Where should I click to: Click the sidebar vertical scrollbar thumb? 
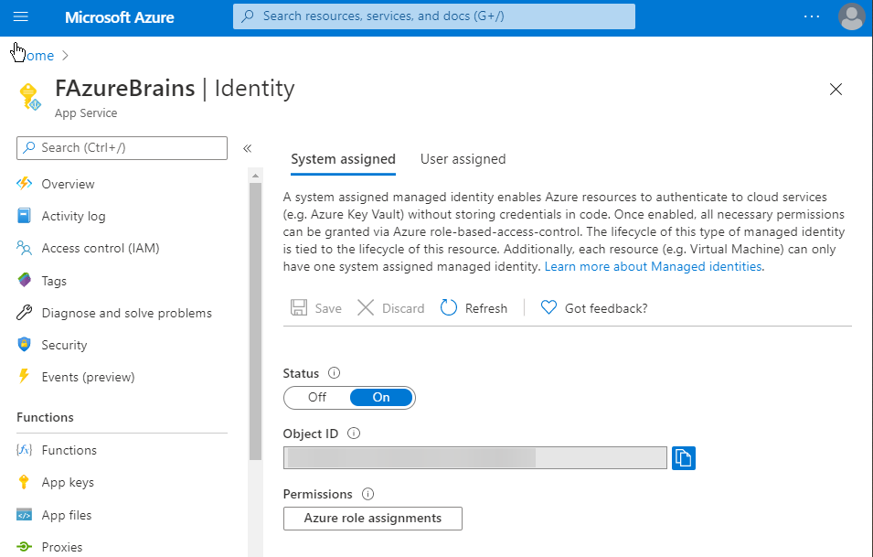point(256,321)
